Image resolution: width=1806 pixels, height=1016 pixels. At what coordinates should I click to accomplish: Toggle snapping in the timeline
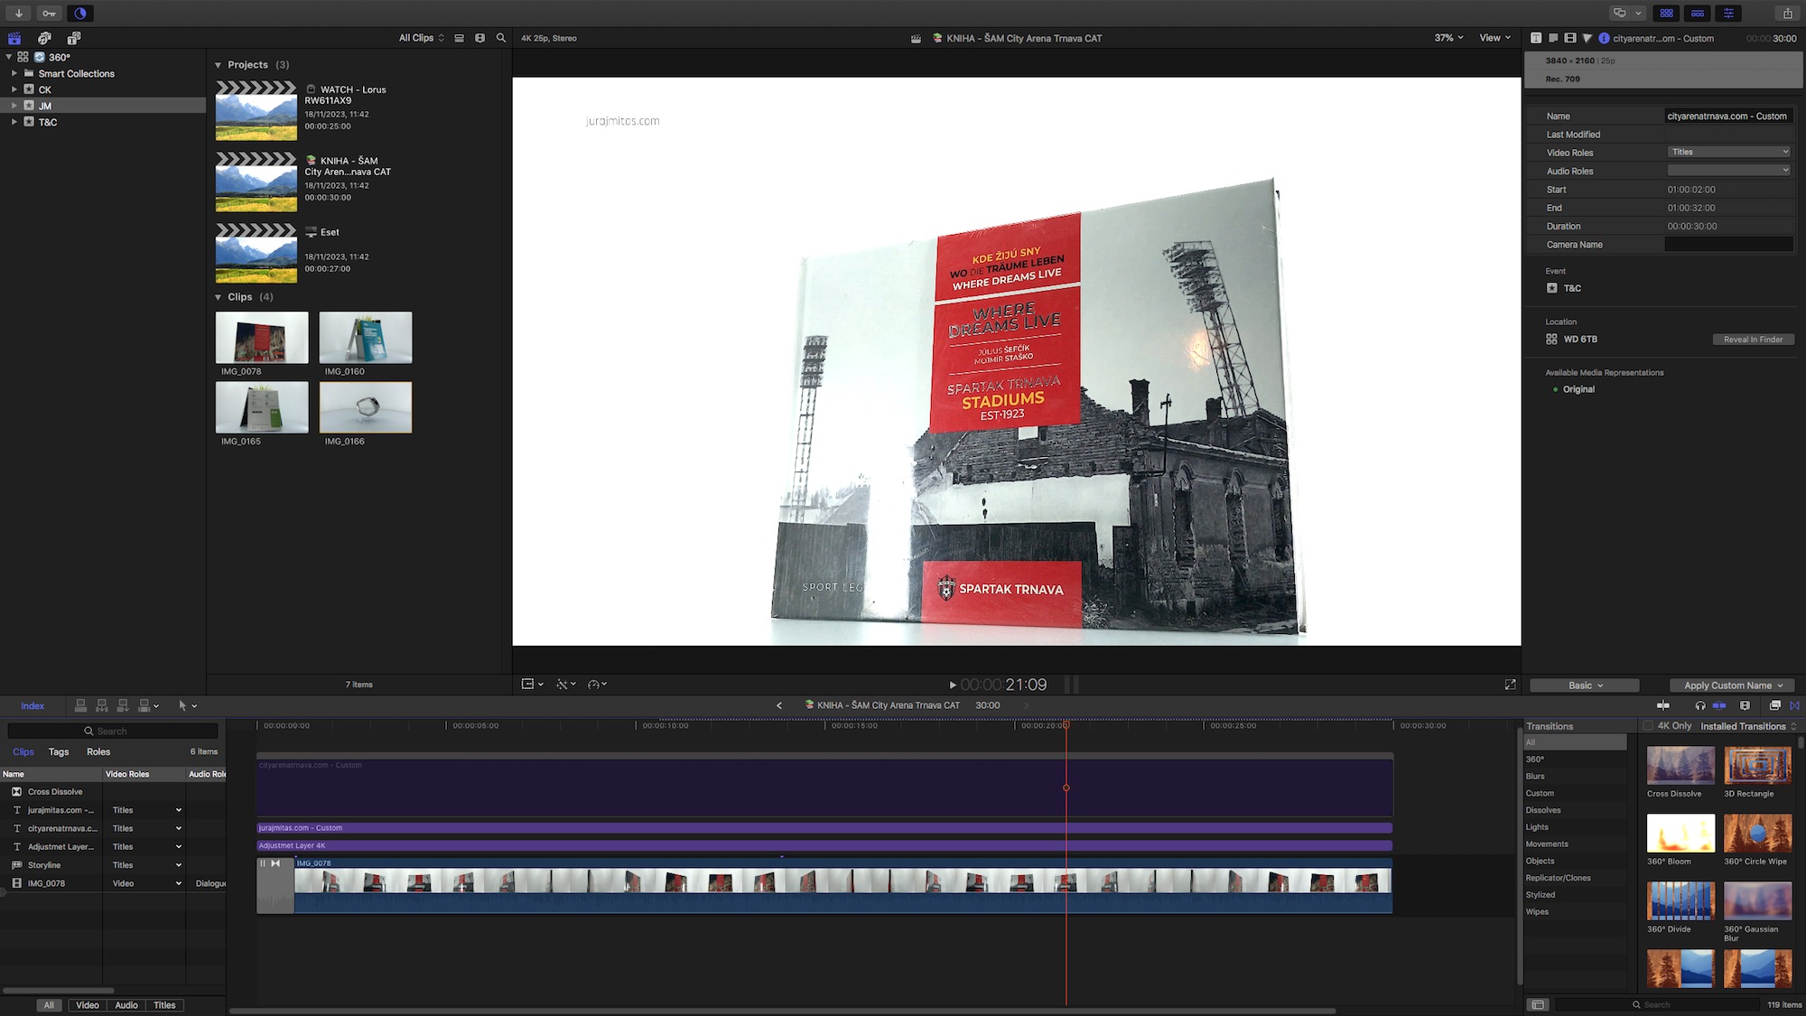tap(1719, 705)
